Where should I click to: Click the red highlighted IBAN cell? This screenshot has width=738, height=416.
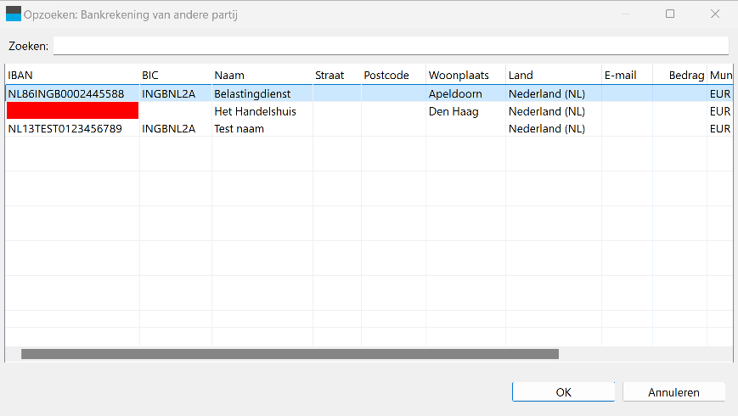pyautogui.click(x=72, y=110)
